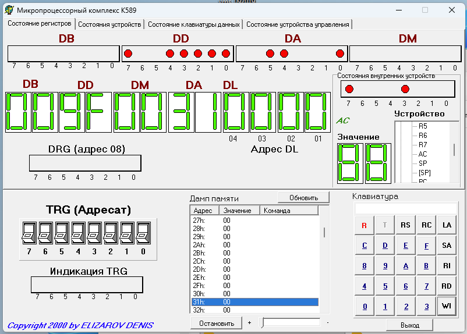The image size is (467, 334).
Task: Select AC in the Устройство tree
Action: [x=423, y=154]
